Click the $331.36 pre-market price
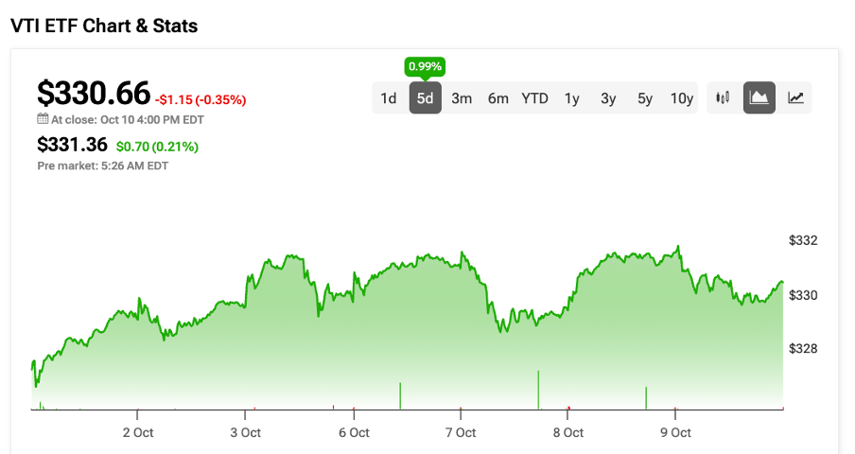The image size is (855, 454). (72, 145)
